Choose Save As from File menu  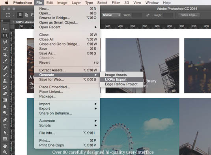click(67, 53)
